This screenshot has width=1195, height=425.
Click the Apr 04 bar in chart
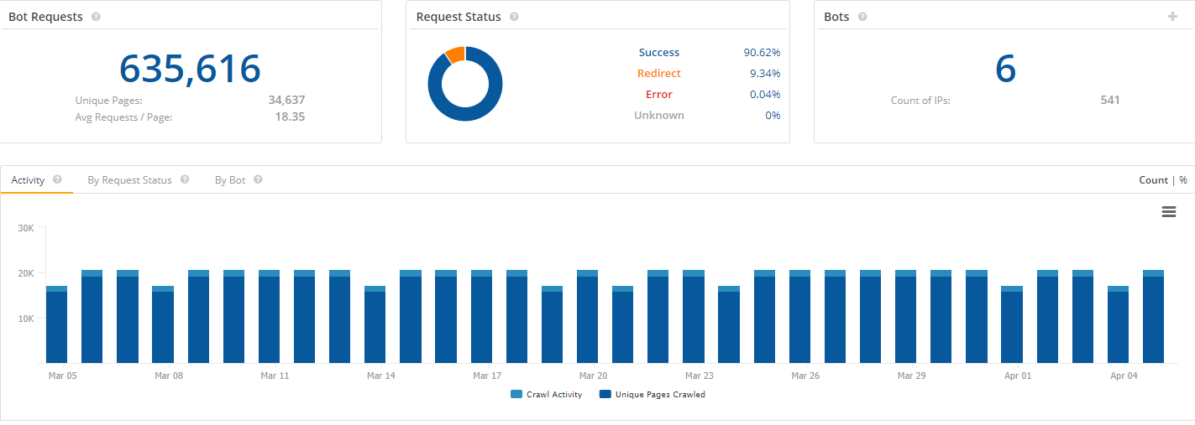[1119, 324]
